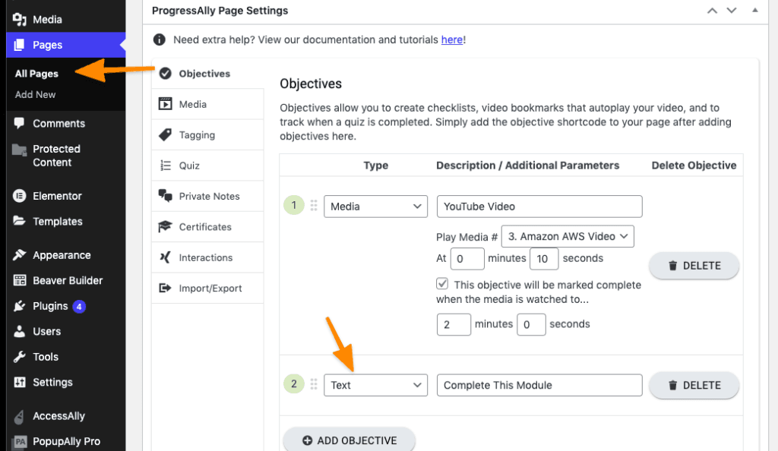The image size is (778, 451).
Task: Click the Plugins plug icon in sidebar
Action: 20,306
